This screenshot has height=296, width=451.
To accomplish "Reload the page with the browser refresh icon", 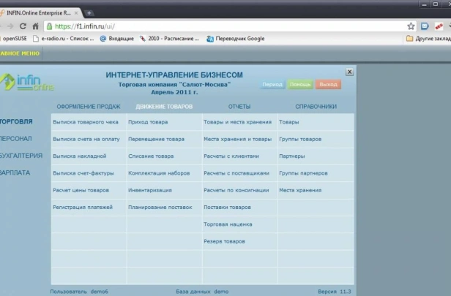I will coord(23,26).
